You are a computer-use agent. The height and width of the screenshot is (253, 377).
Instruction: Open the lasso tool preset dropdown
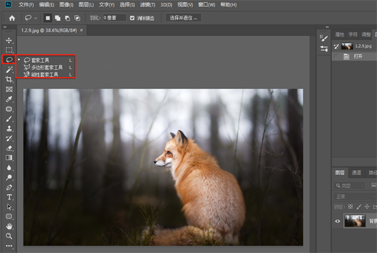[36, 18]
